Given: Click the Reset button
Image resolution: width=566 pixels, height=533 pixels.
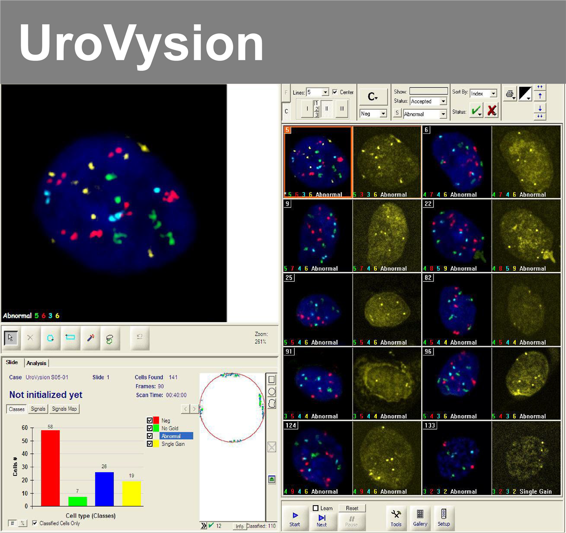Looking at the screenshot, I should pyautogui.click(x=352, y=508).
